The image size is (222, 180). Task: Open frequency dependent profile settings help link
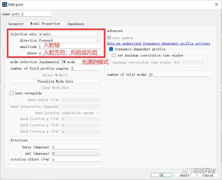point(158,44)
